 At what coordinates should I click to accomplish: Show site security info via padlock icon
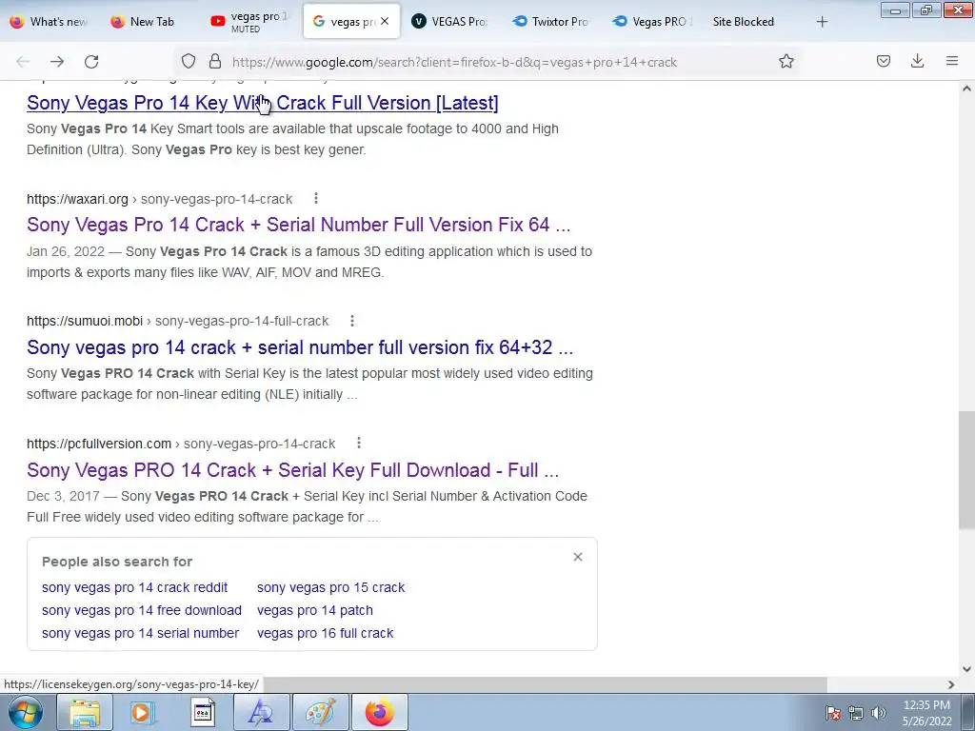[215, 62]
